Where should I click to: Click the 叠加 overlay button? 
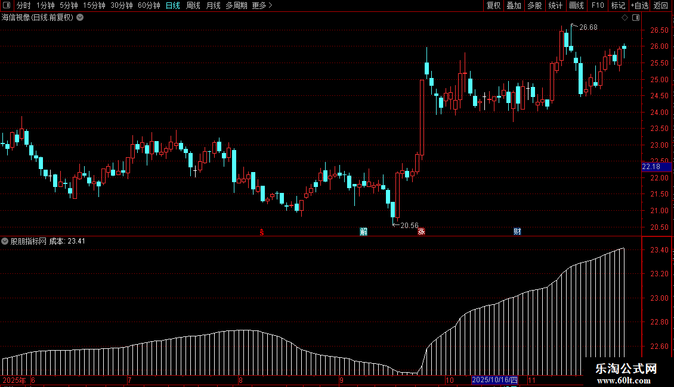[514, 5]
